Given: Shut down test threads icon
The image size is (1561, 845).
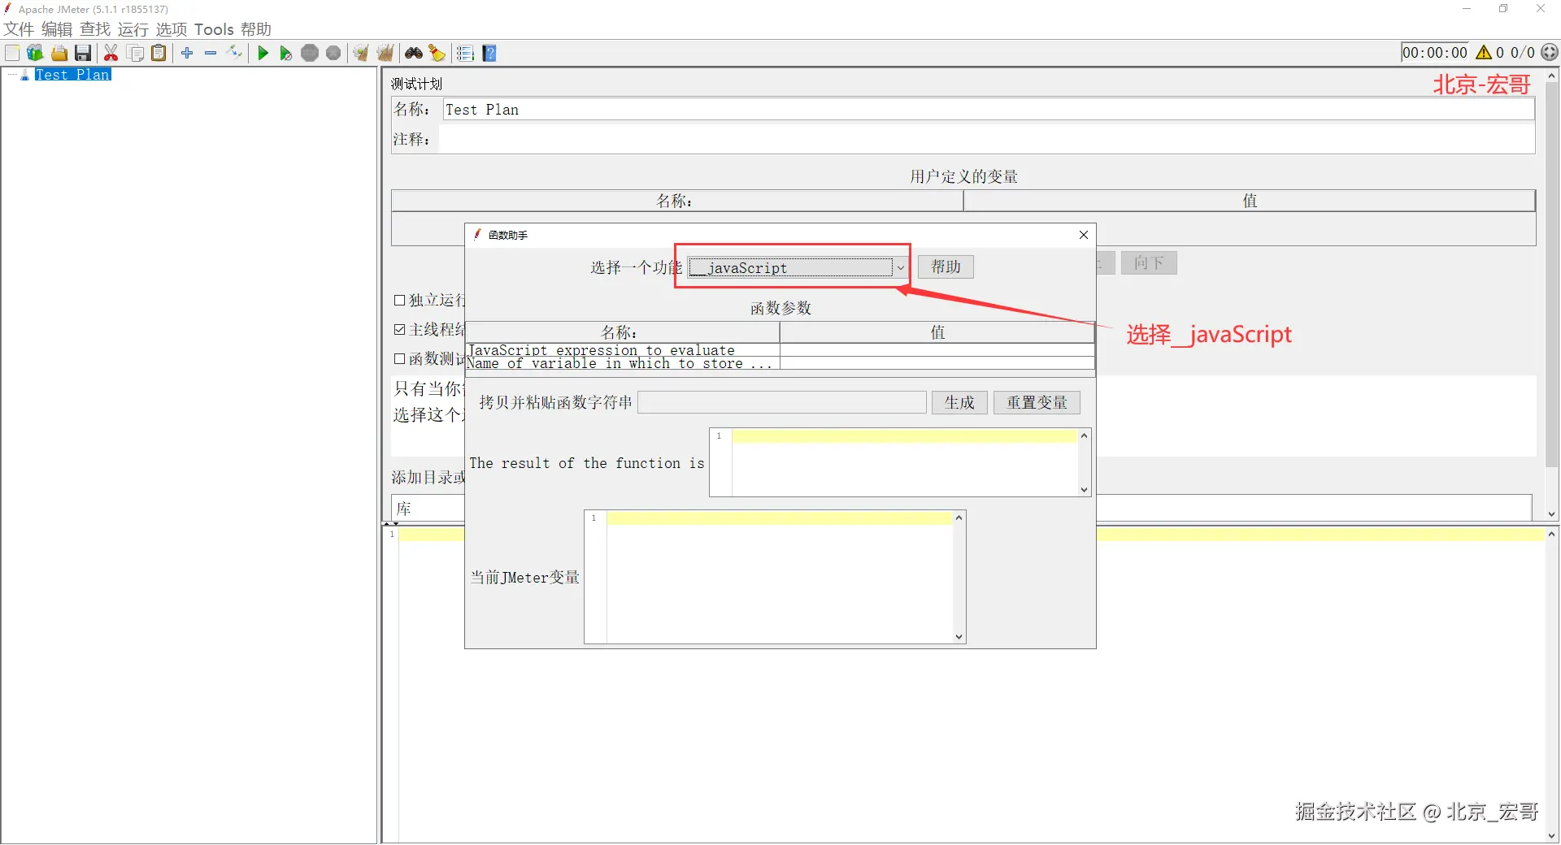Looking at the screenshot, I should pos(333,53).
